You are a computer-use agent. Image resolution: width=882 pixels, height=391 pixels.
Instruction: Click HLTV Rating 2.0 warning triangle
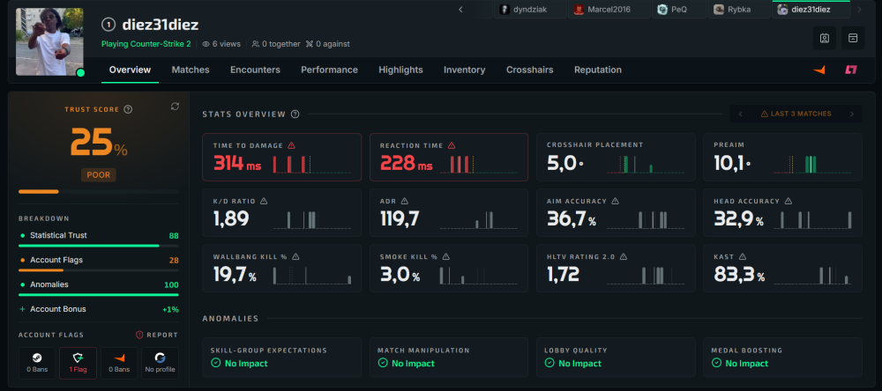coord(624,257)
